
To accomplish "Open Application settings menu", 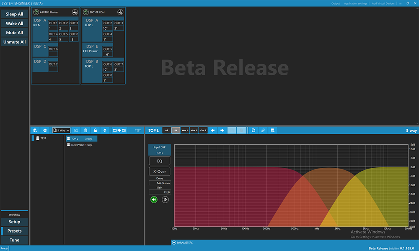I will pos(355,3).
